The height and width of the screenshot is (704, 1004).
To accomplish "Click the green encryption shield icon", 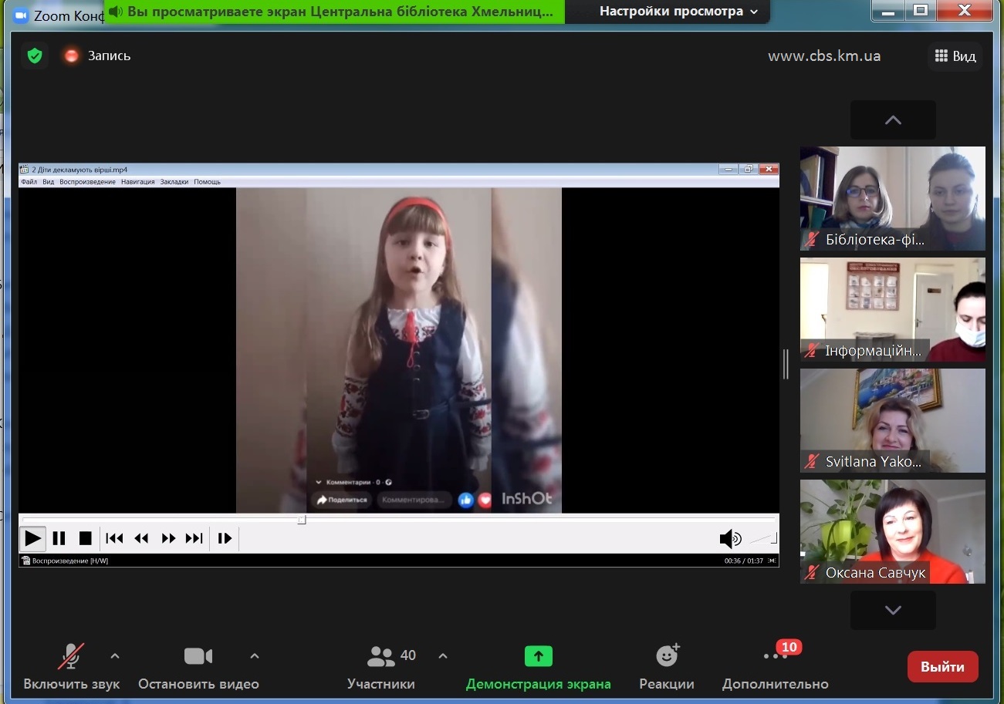I will click(34, 56).
